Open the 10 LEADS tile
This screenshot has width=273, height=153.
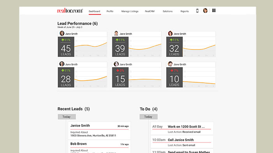pyautogui.click(x=174, y=77)
